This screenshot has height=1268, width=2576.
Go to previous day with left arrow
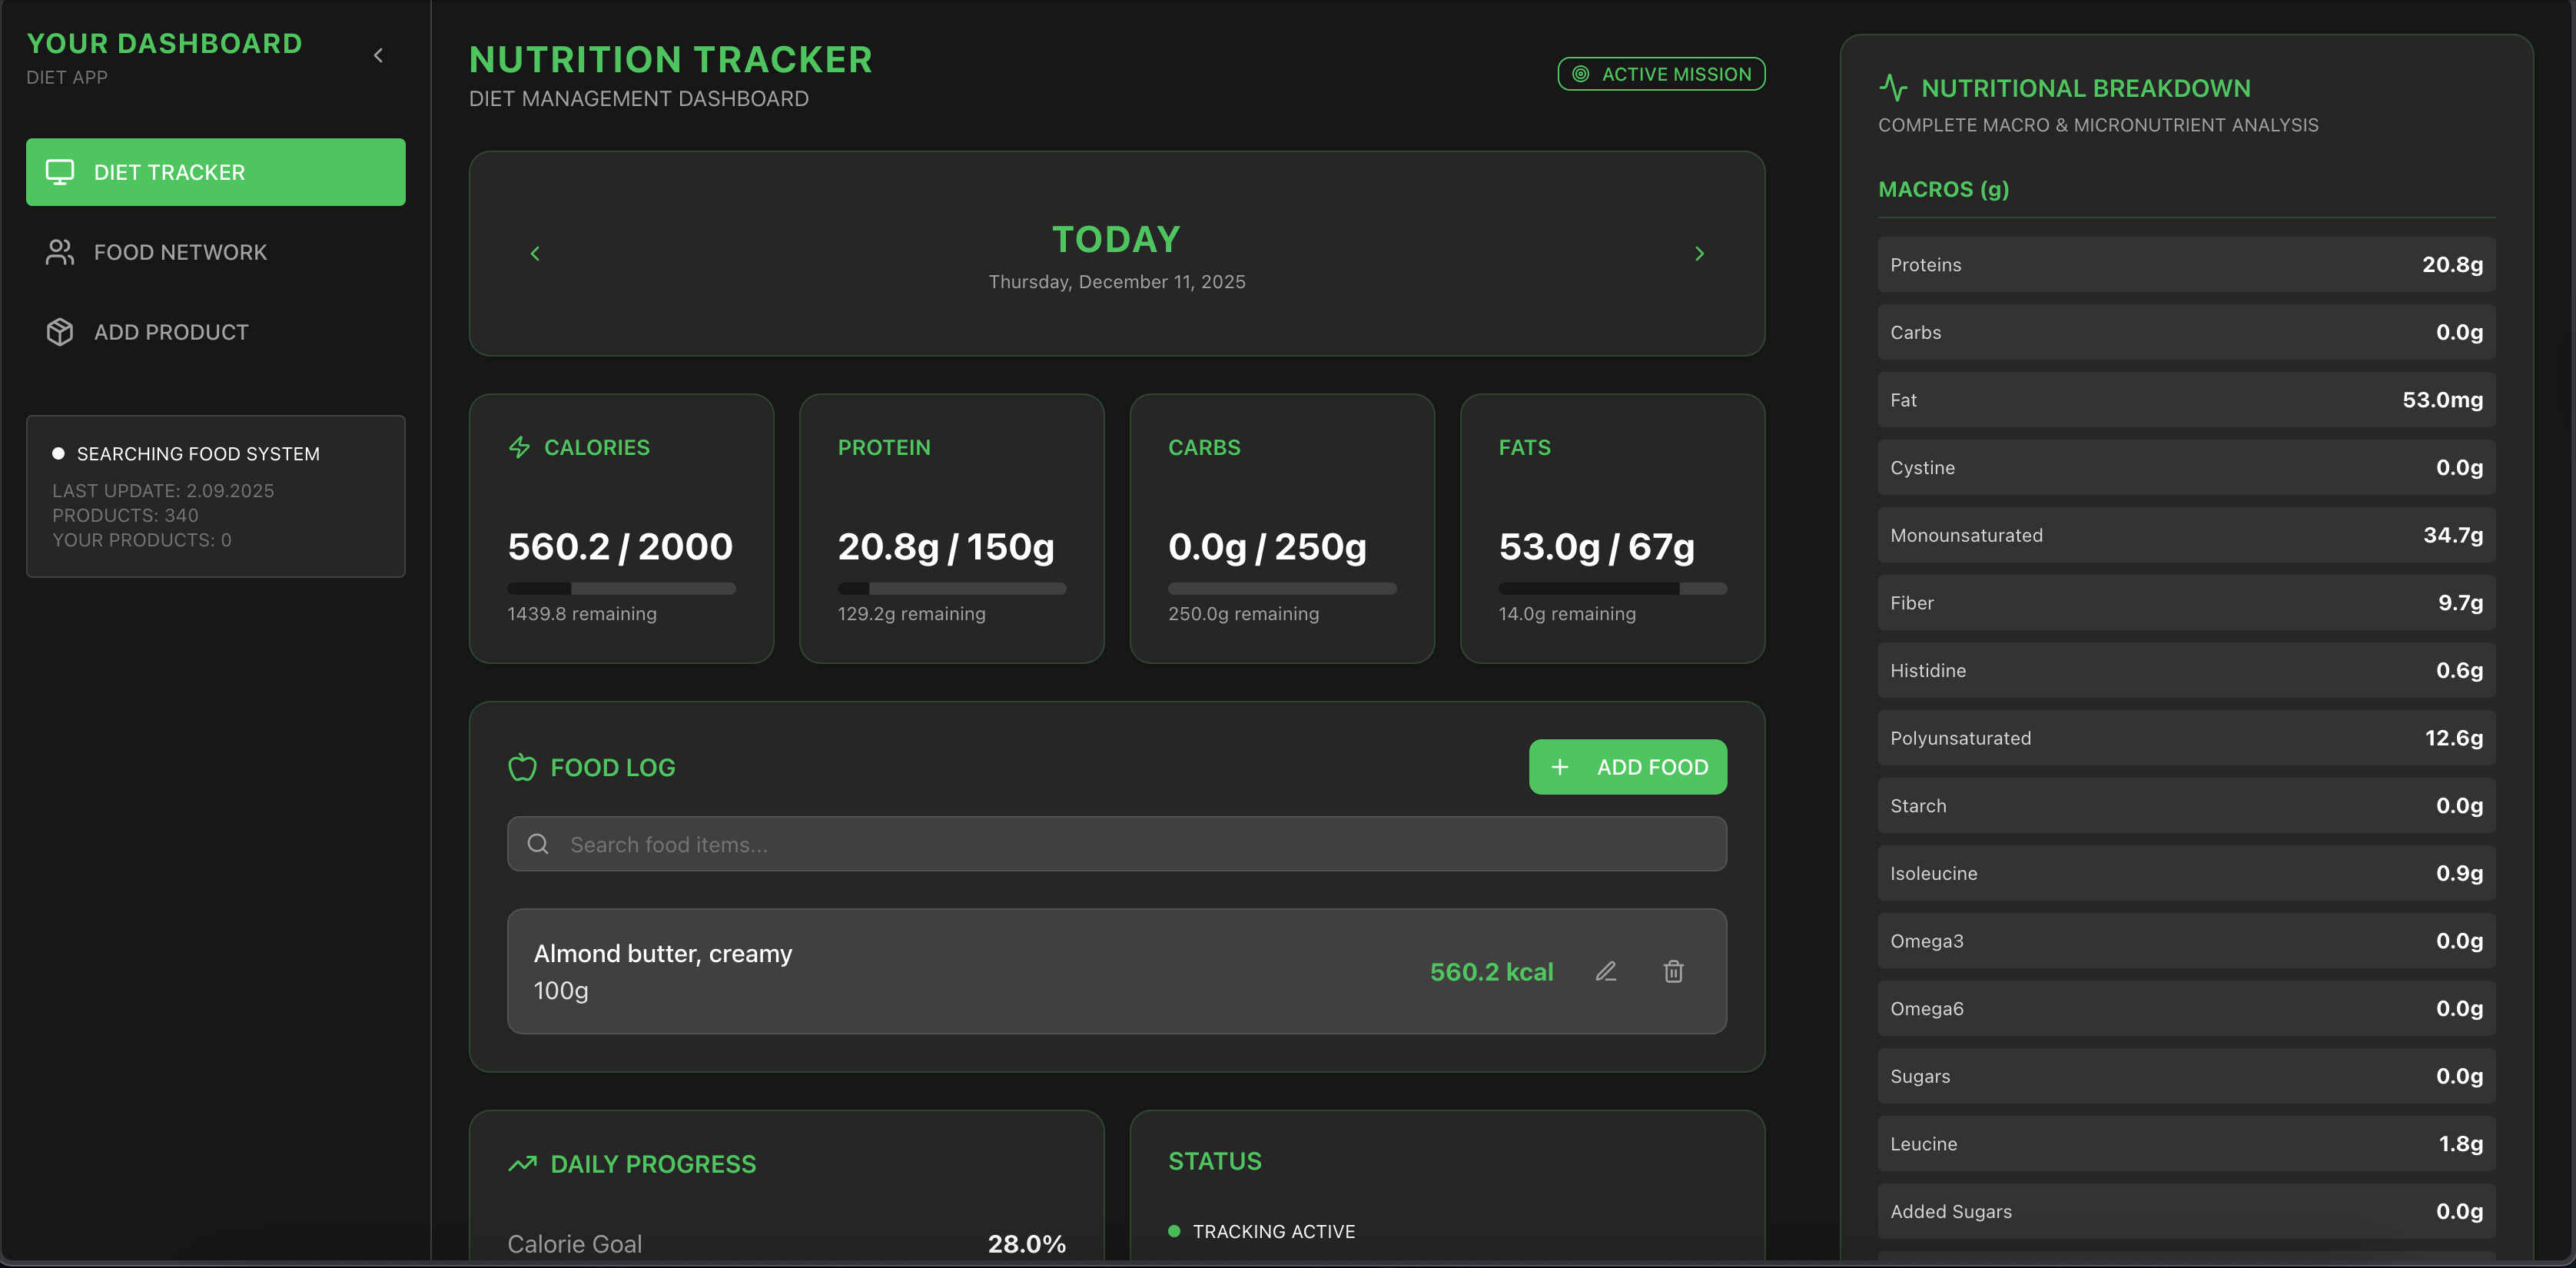[536, 253]
